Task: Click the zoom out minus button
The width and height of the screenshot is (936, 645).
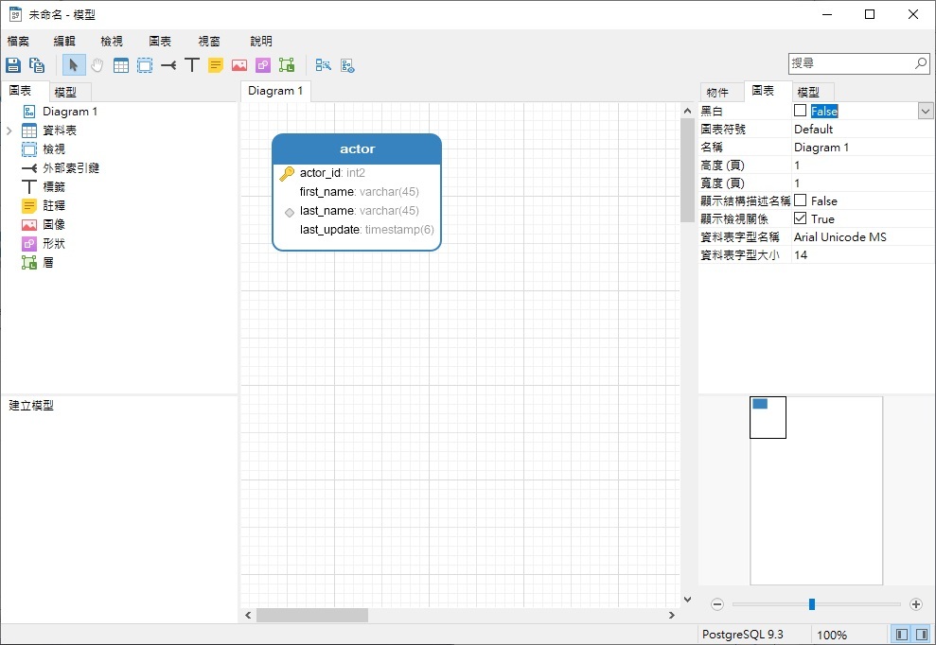Action: click(x=717, y=604)
